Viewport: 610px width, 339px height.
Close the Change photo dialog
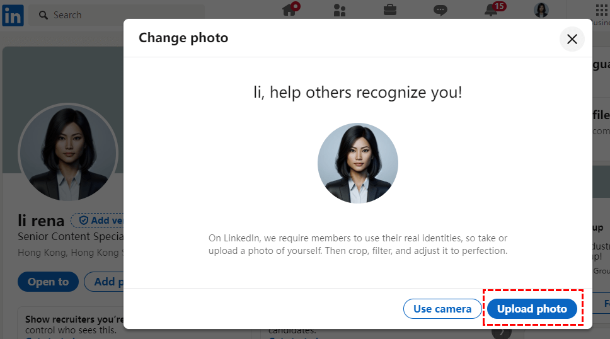pos(572,39)
